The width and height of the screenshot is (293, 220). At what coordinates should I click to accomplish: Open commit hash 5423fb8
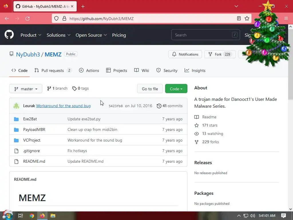(116, 106)
